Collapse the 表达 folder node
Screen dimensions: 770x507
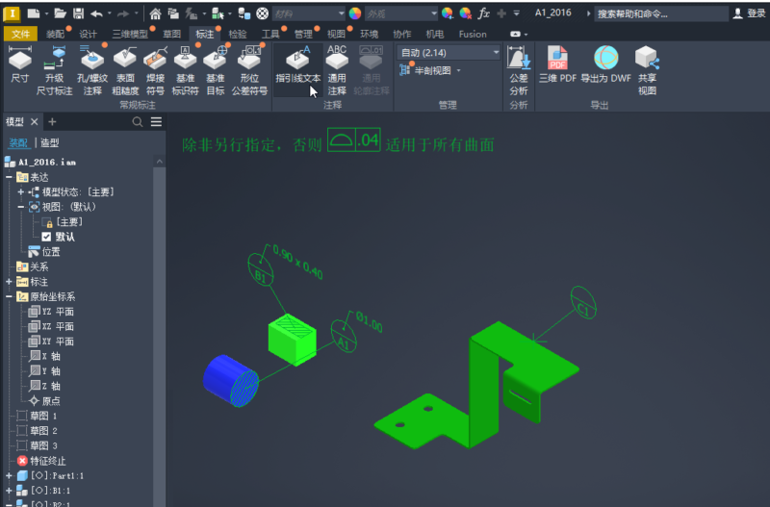9,177
